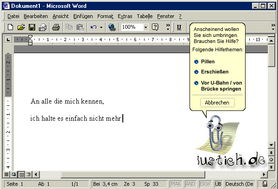Open the Fenster menu
278x189 pixels.
pos(165,16)
